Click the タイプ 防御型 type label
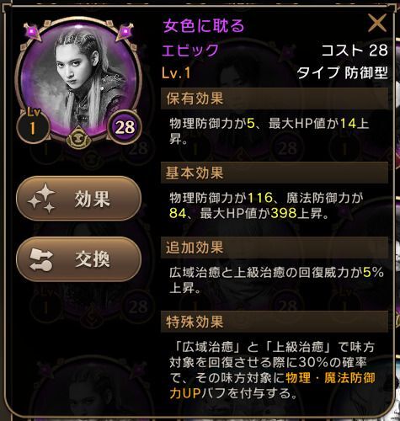The height and width of the screenshot is (421, 400). pyautogui.click(x=343, y=73)
